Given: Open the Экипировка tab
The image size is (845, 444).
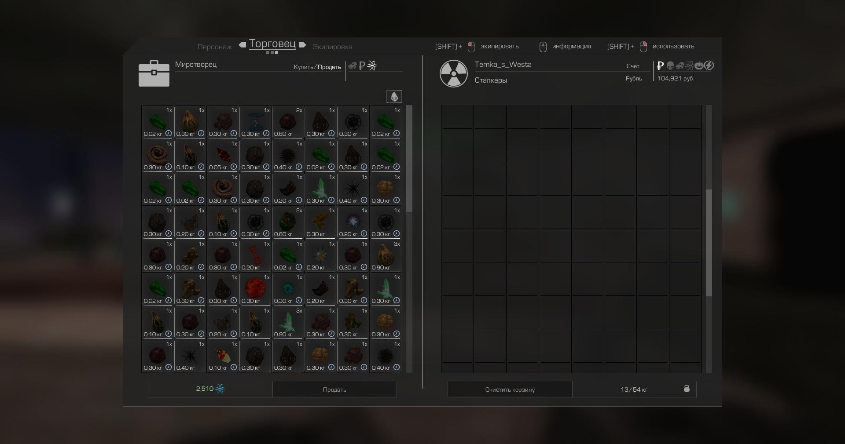Looking at the screenshot, I should pyautogui.click(x=332, y=47).
